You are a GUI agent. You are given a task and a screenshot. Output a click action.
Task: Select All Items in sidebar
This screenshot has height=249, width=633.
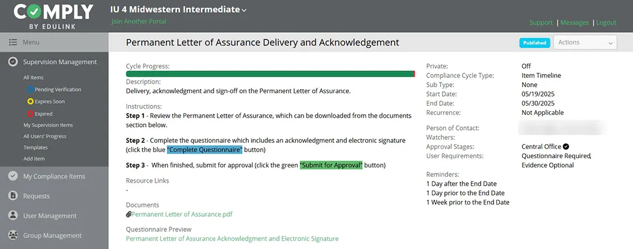33,77
